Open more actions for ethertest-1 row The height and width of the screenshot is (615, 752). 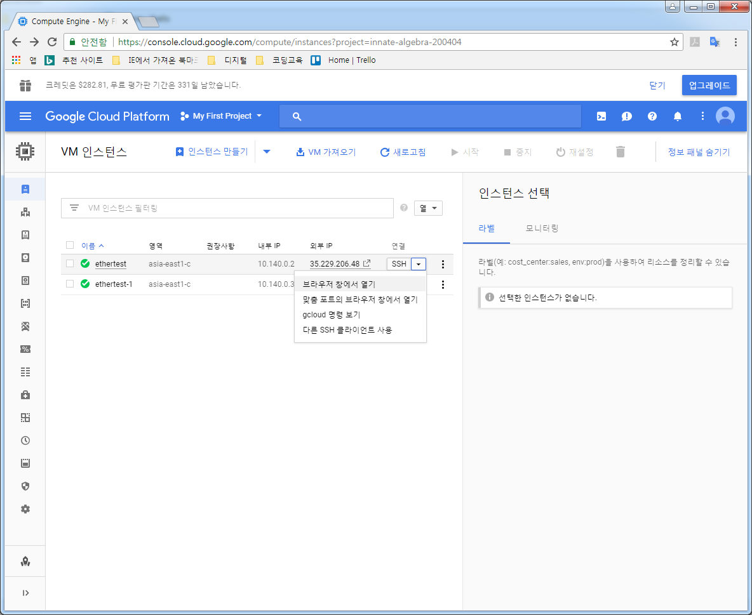(443, 285)
